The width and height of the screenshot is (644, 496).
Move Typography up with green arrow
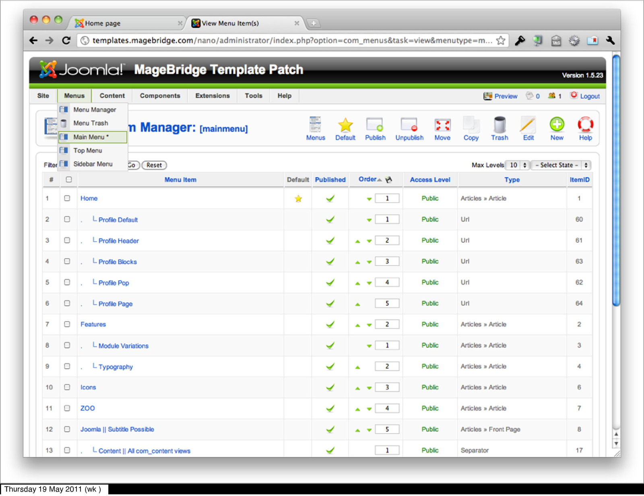pos(357,367)
